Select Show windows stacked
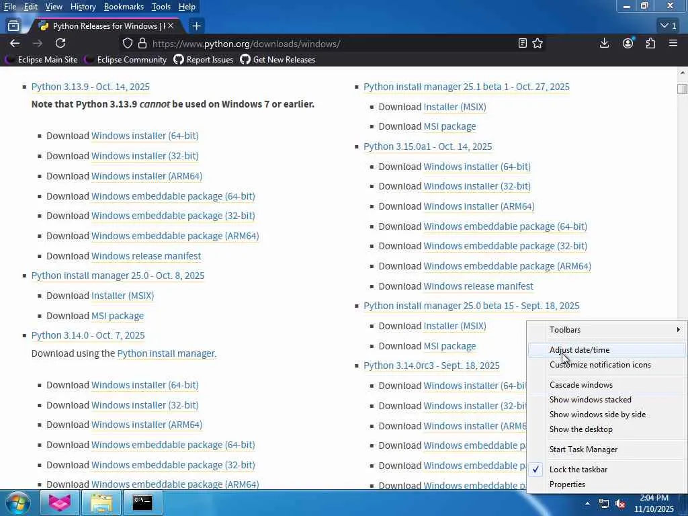The image size is (688, 516). click(x=607, y=400)
